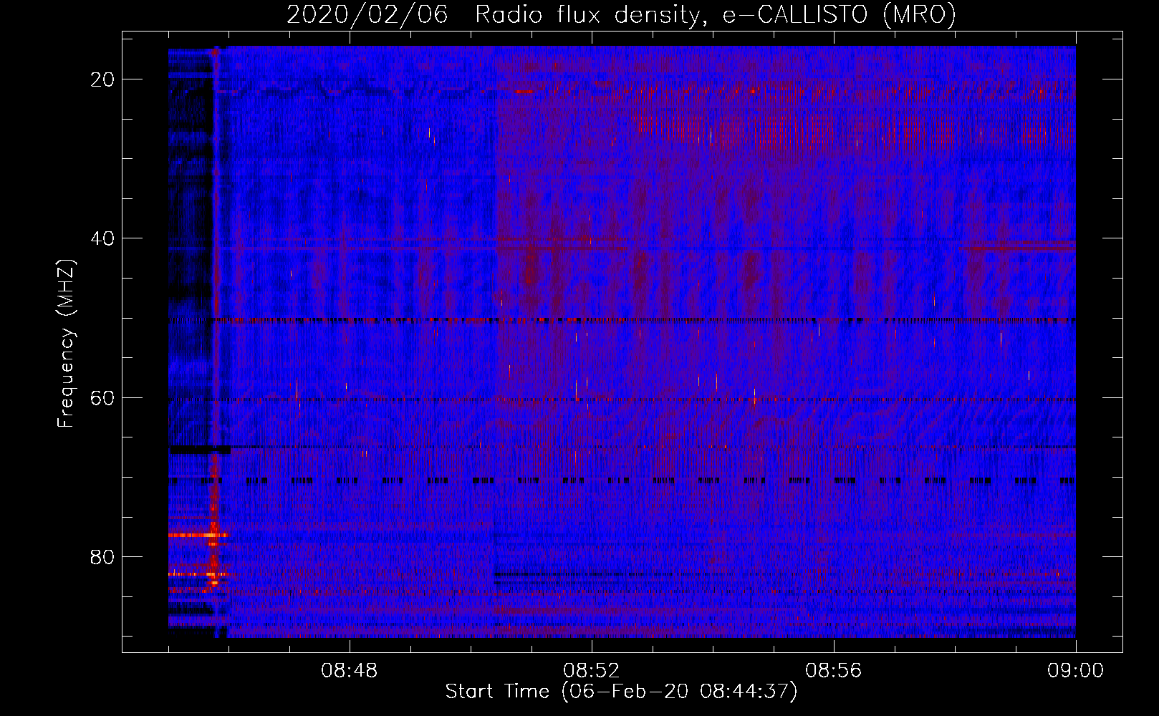
Task: Click the frequency tick label '20'
Action: click(x=103, y=79)
